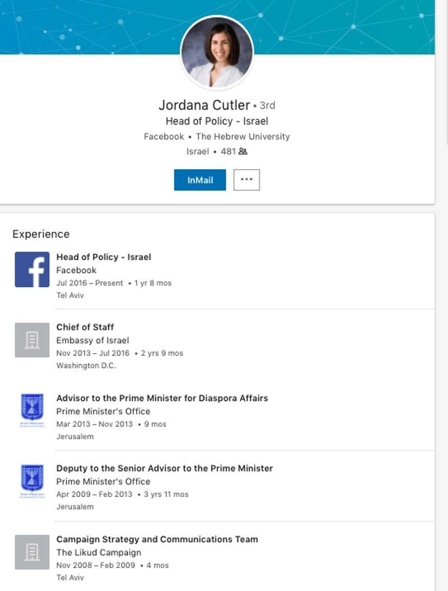Open Deputy to the Senior Advisor to the Prime Minister
This screenshot has height=591, width=448.
[x=165, y=468]
